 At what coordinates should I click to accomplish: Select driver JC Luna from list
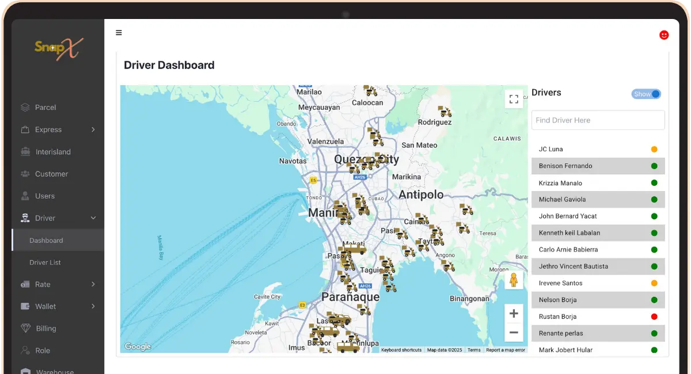551,149
